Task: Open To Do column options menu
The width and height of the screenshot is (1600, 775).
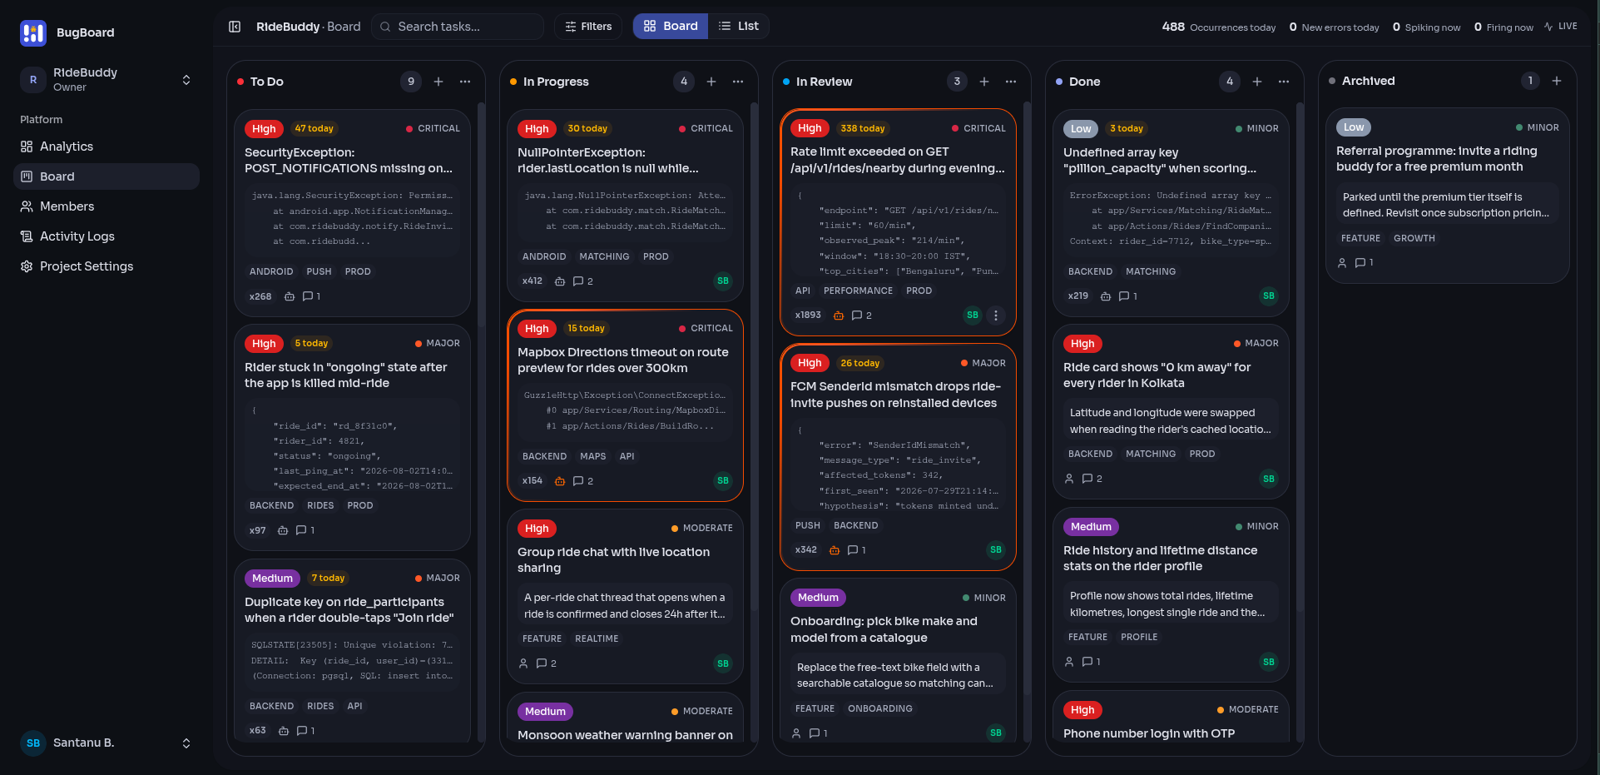Action: (x=465, y=82)
